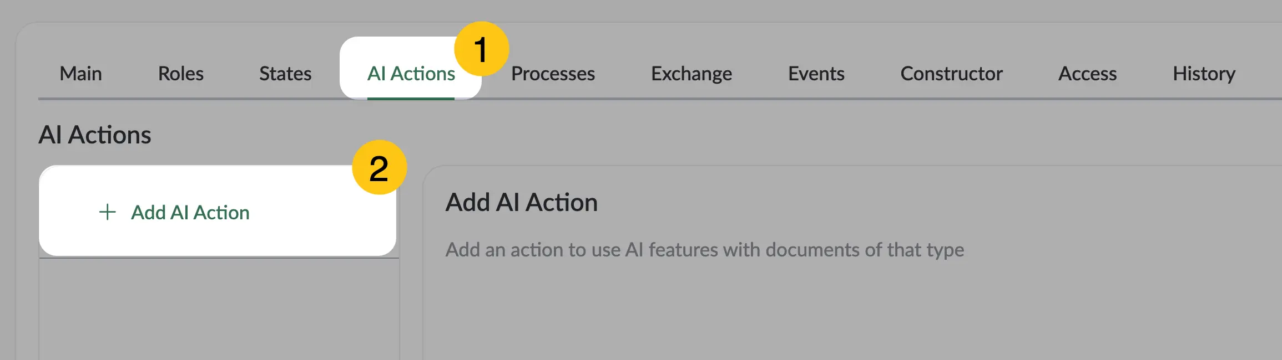
Task: Open the Constructor tab
Action: [x=951, y=74]
